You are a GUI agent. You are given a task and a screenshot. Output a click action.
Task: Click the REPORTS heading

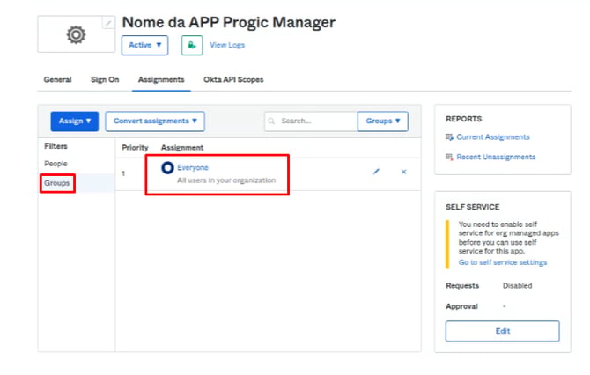[x=463, y=119]
